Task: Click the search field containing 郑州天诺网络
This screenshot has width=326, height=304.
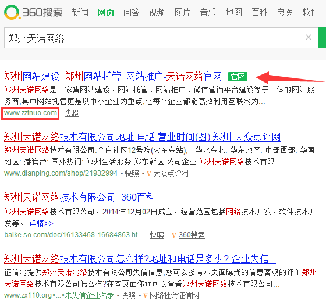Action: [161, 38]
